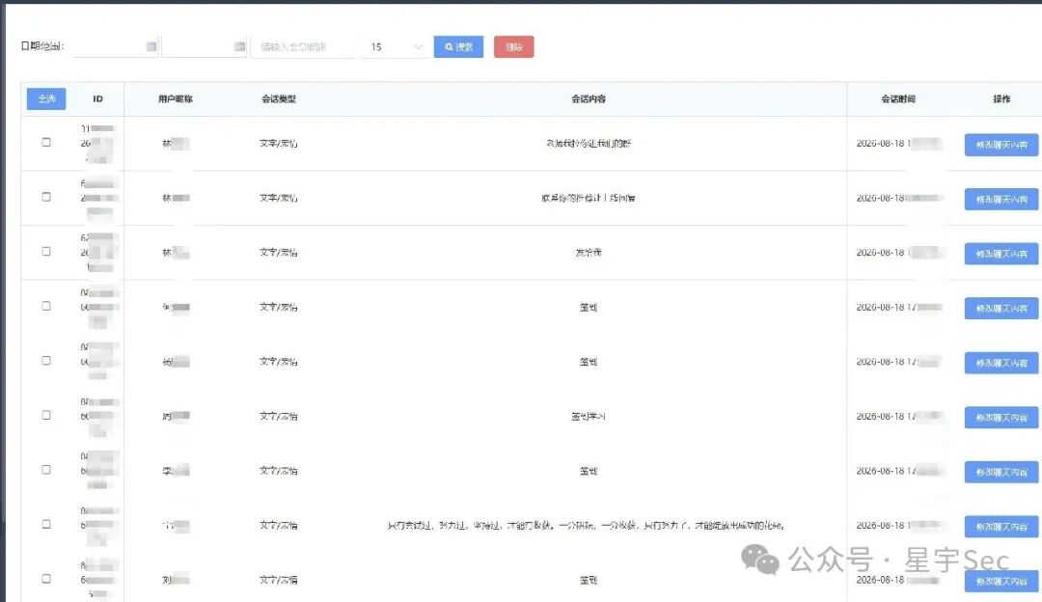Image resolution: width=1042 pixels, height=602 pixels.
Task: Tick checkbox for user 刘 row
Action: (x=46, y=578)
